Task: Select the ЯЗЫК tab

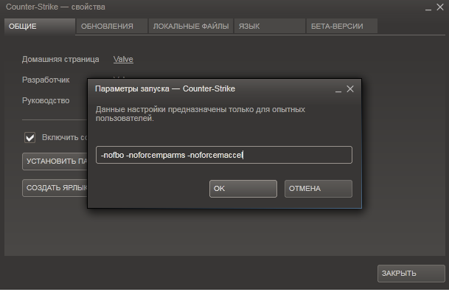Action: [x=269, y=27]
